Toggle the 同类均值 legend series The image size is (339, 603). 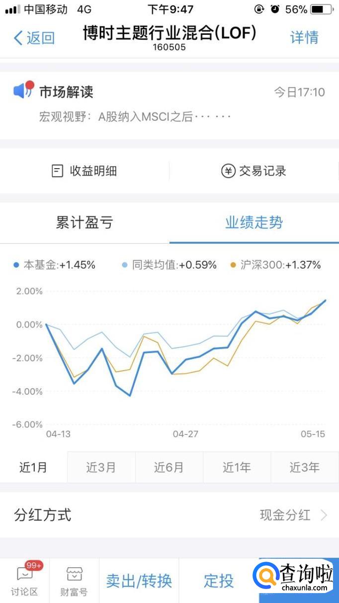pyautogui.click(x=169, y=265)
